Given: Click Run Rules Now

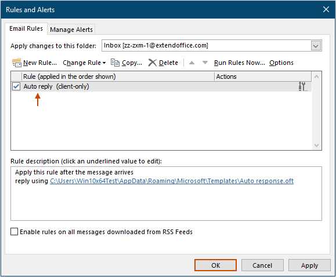Looking at the screenshot, I should click(239, 63).
